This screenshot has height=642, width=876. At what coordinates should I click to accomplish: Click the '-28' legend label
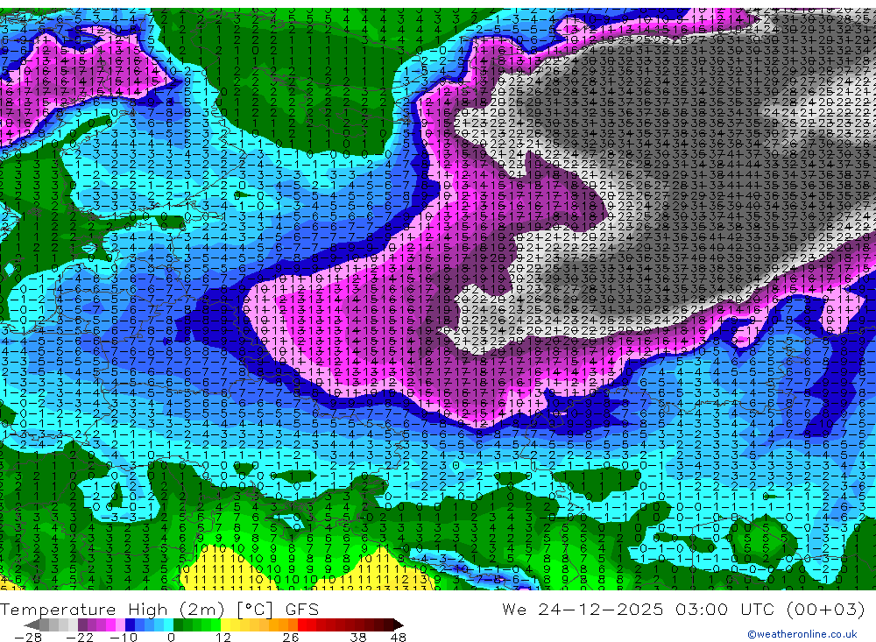pyautogui.click(x=27, y=638)
